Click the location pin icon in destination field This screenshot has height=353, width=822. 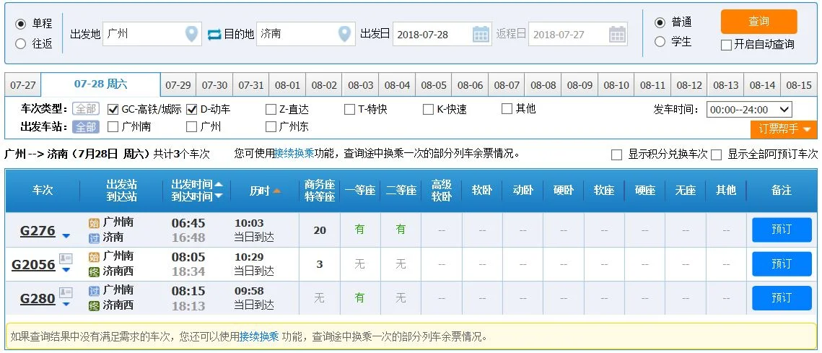(x=344, y=34)
